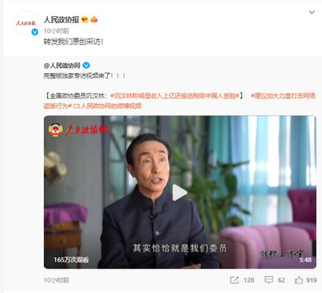Image resolution: width=322 pixels, height=293 pixels.
Task: Click the 10小时前 timestamp under the username
Action: (57, 31)
